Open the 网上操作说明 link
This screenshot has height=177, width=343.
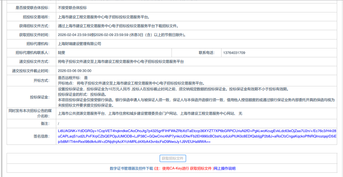pyautogui.click(x=225, y=168)
